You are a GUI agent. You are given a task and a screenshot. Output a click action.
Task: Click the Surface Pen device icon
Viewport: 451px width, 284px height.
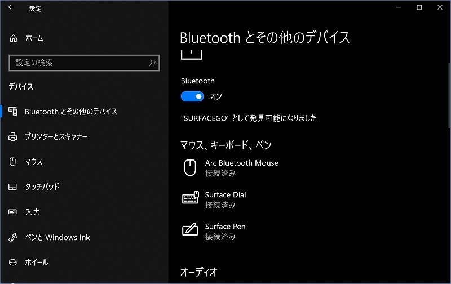(x=191, y=230)
